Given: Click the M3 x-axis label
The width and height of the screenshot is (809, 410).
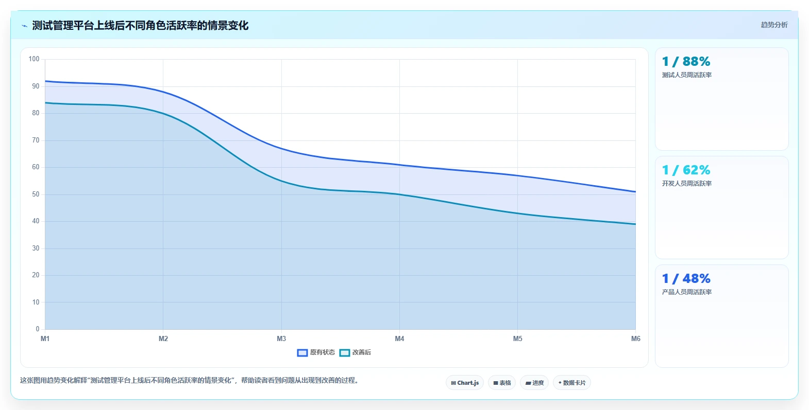Looking at the screenshot, I should [x=281, y=338].
